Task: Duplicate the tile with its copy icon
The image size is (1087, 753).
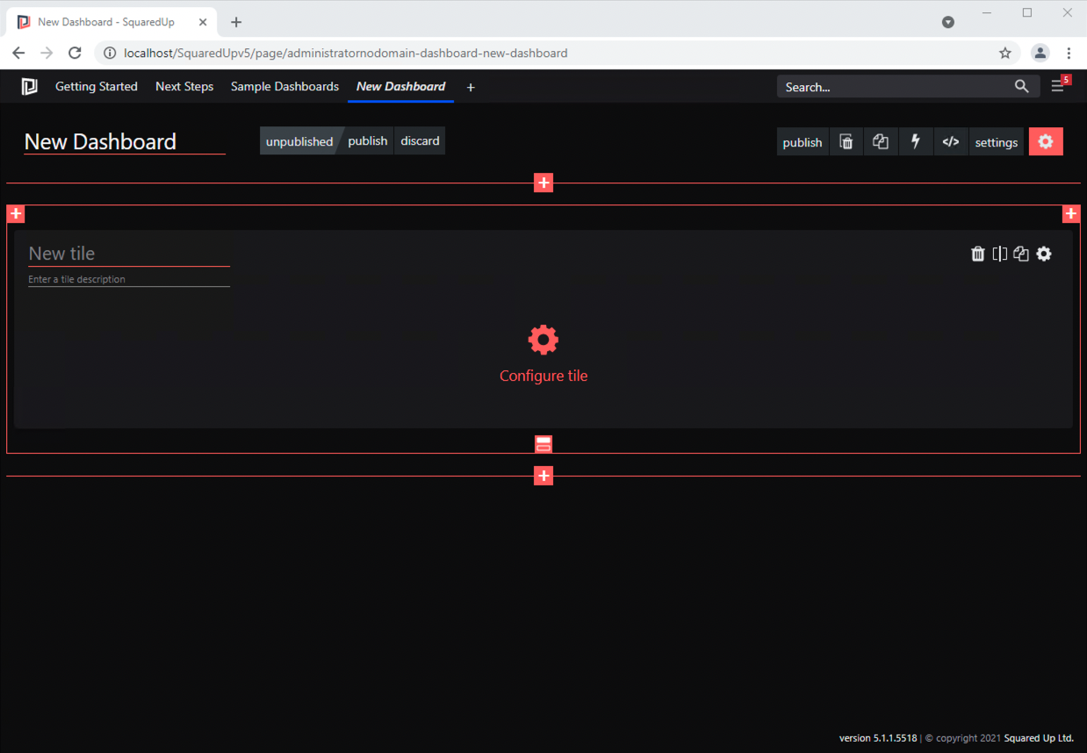Action: [1021, 254]
